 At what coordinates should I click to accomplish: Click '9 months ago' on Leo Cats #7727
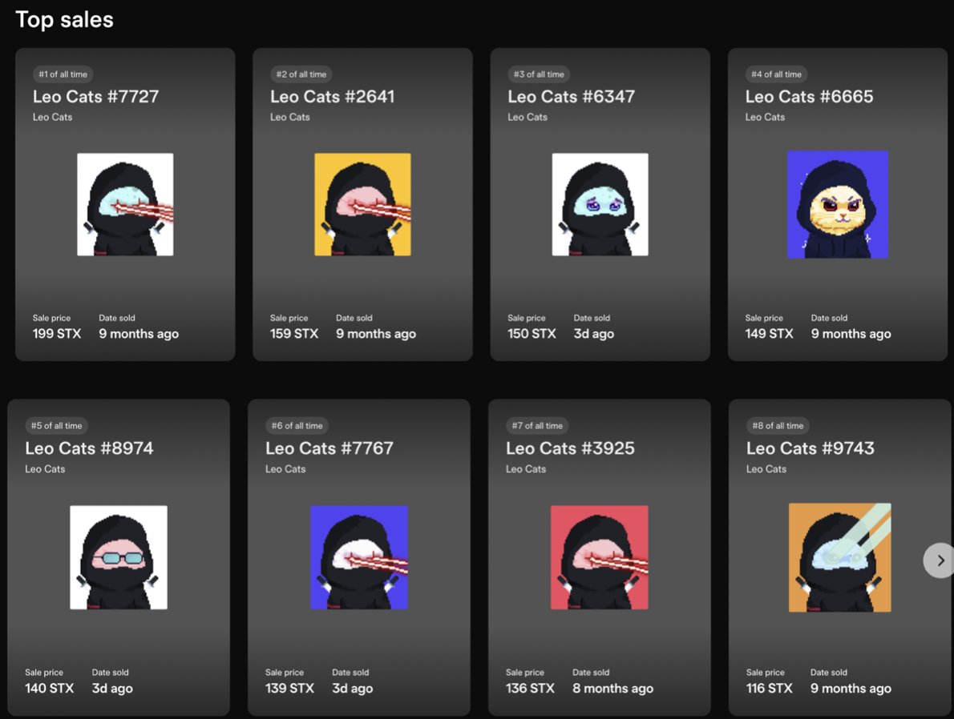point(139,334)
